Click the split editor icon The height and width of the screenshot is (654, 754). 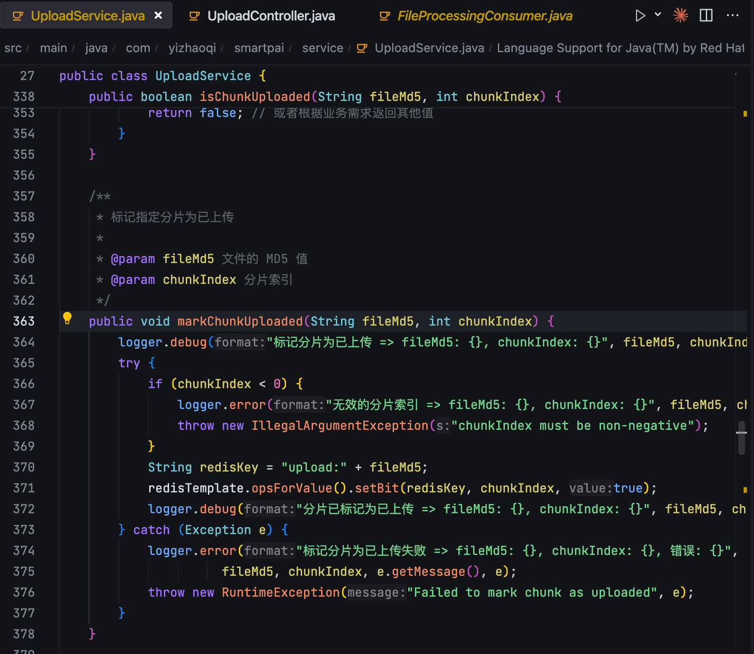[706, 16]
